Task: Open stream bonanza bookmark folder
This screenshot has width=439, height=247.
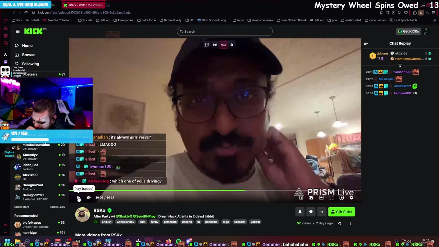Action: [x=260, y=20]
